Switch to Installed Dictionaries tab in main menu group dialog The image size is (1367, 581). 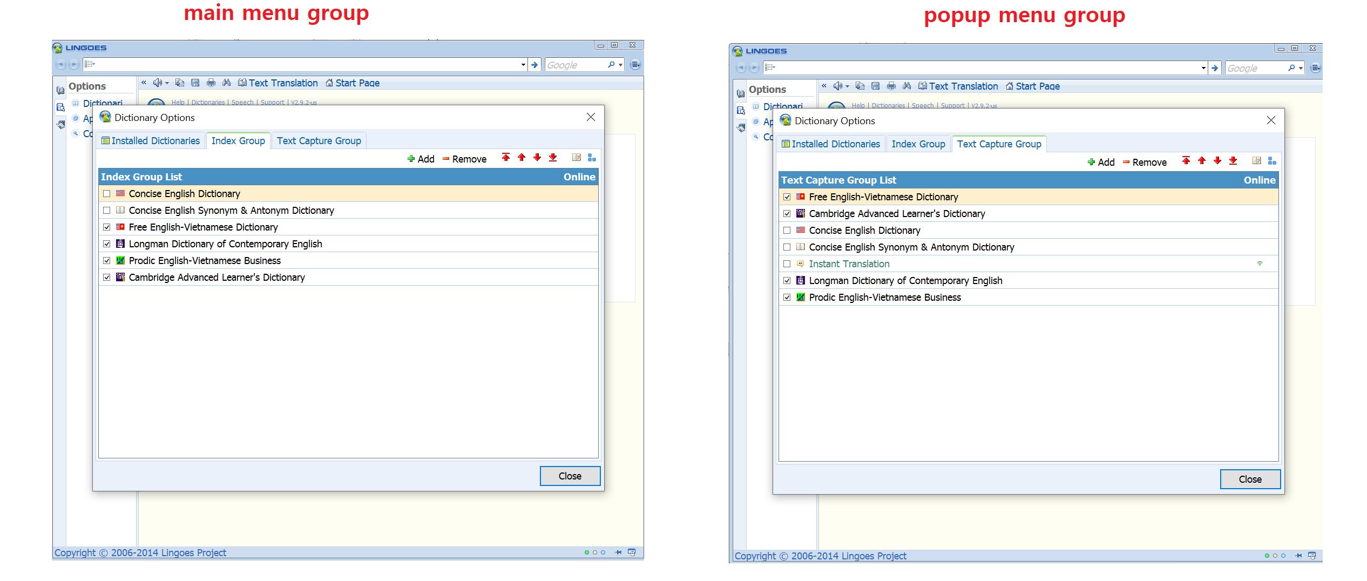[x=151, y=141]
